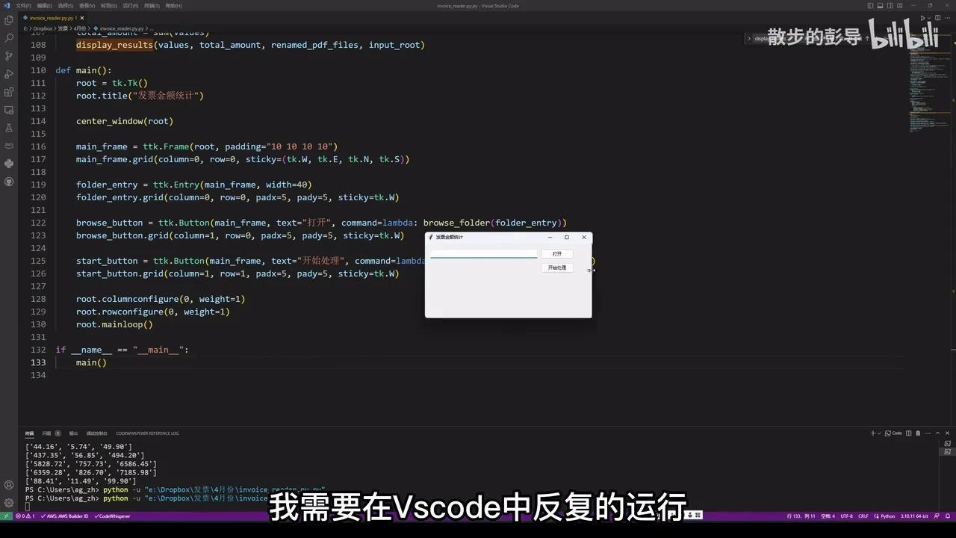This screenshot has width=956, height=538.
Task: Open the 文件 menu
Action: click(x=25, y=6)
